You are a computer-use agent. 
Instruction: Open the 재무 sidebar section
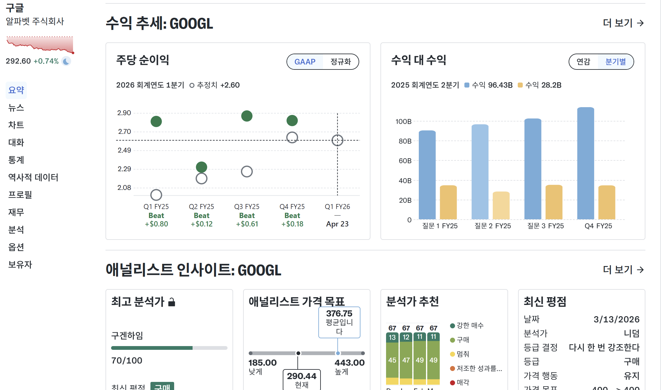pos(16,212)
